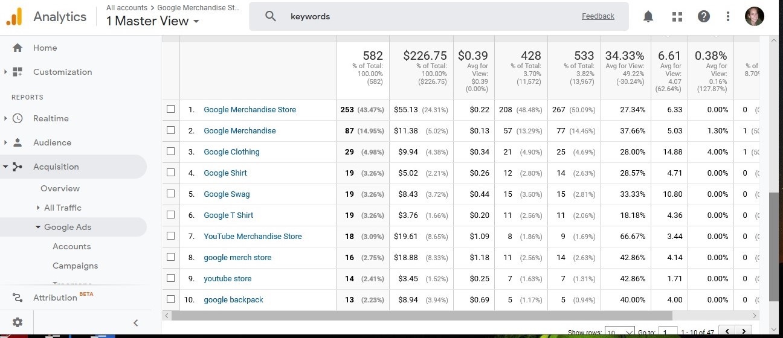Viewport: 783px width, 338px height.
Task: Collapse the sidebar with the chevron
Action: pyautogui.click(x=136, y=322)
